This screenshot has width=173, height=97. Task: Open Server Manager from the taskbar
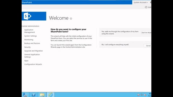[25, 95]
